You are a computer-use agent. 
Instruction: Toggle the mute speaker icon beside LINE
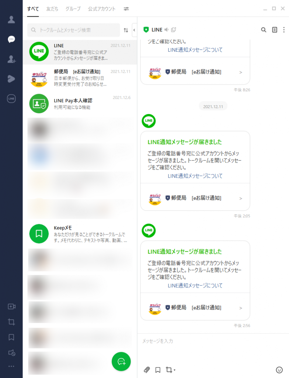[166, 30]
